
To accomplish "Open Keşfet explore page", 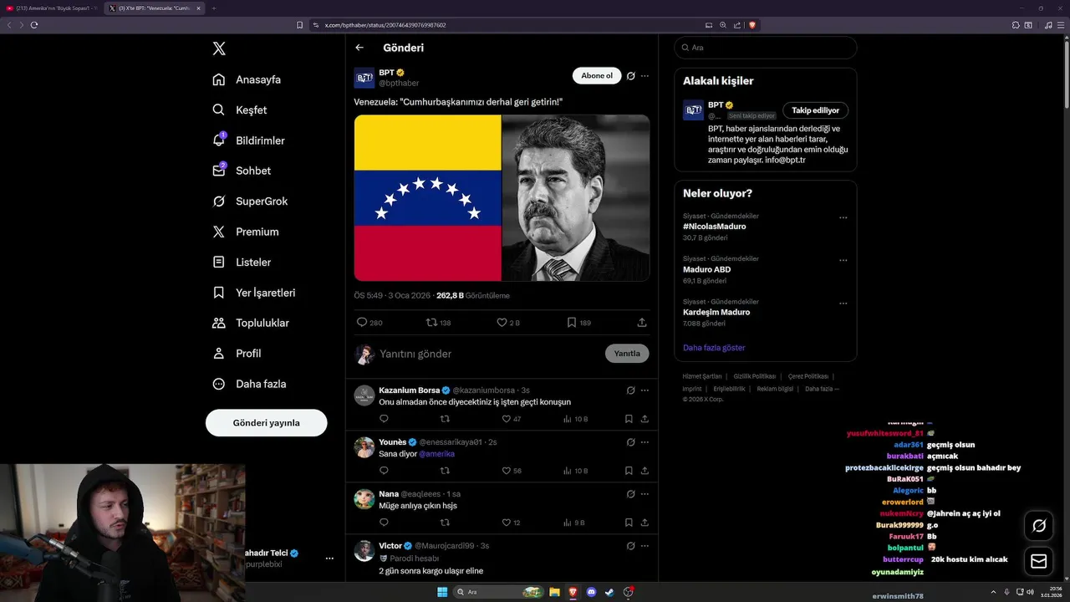I will click(239, 110).
